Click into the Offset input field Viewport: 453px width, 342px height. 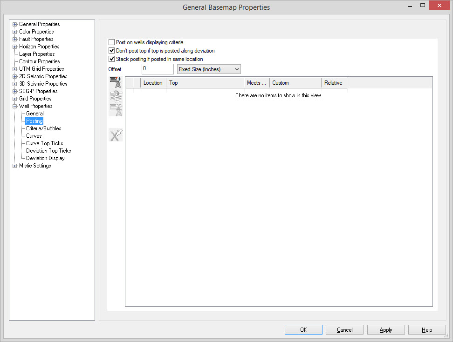click(x=158, y=69)
